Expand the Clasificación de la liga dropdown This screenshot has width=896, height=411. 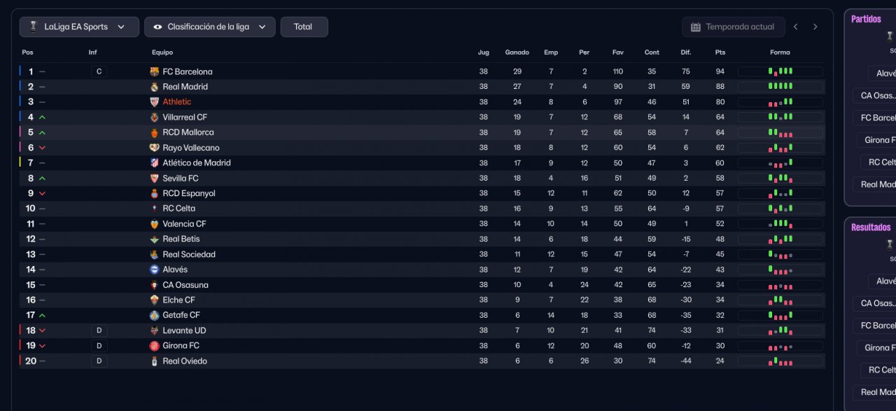tap(209, 27)
